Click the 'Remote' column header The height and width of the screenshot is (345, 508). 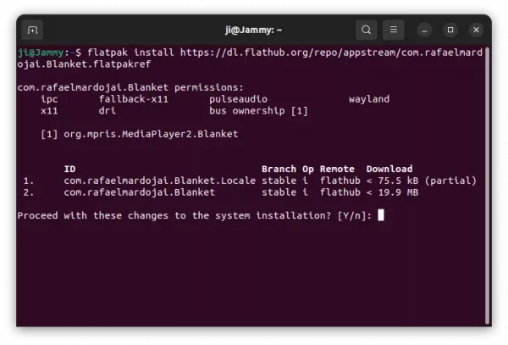[337, 169]
